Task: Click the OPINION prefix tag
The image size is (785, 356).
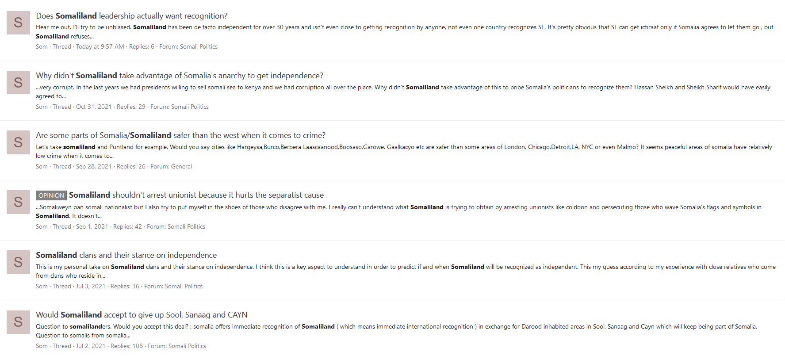Action: (x=51, y=195)
